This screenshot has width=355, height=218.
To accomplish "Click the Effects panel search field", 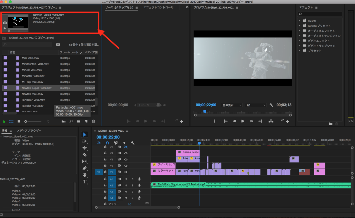I will tap(320, 14).
